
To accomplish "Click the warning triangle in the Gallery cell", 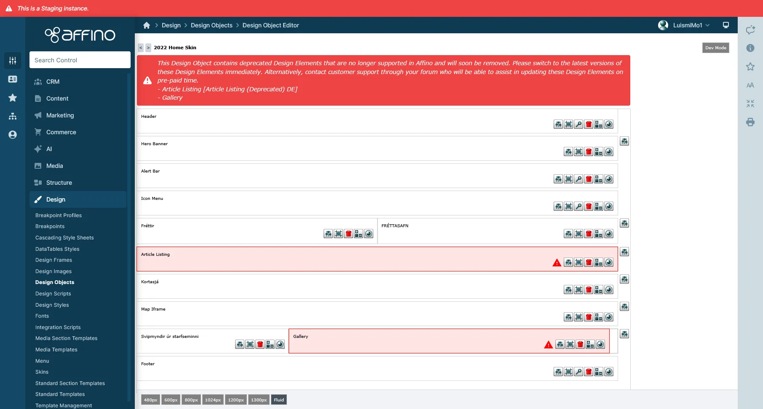I will (x=549, y=345).
